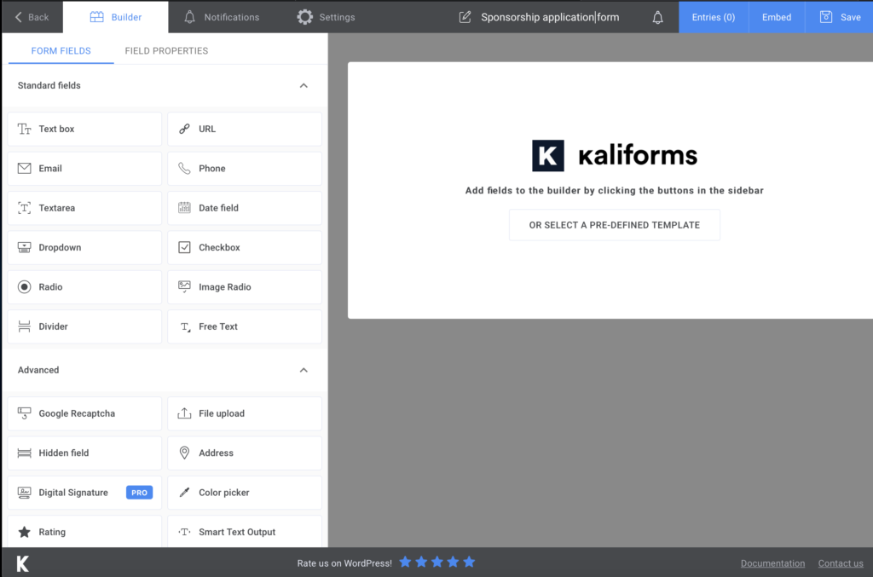Add a Checkbox field
The width and height of the screenshot is (873, 577).
[x=245, y=248]
